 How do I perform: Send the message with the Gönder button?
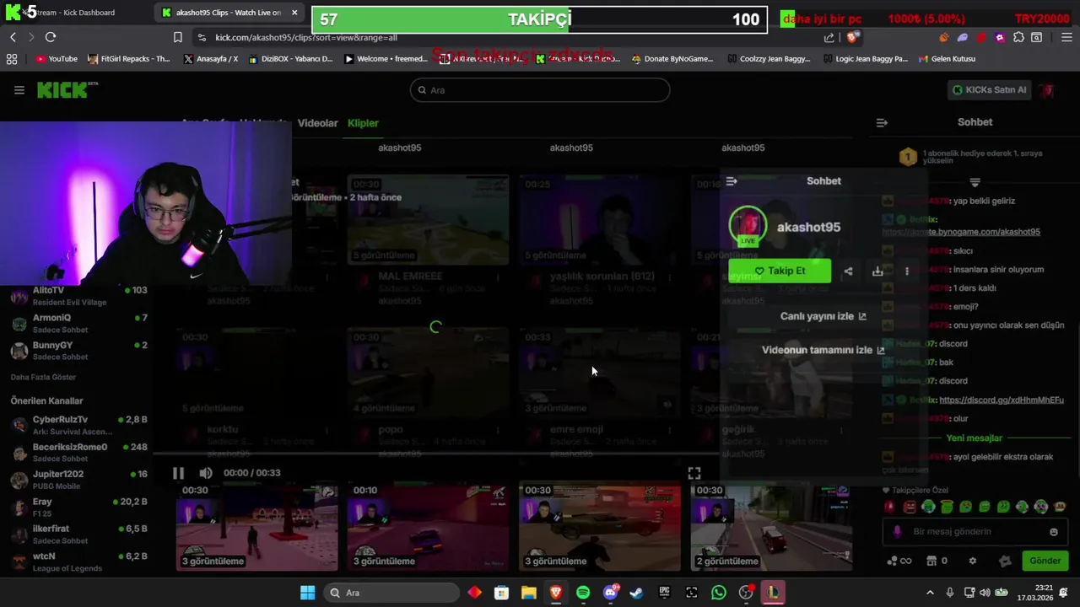[1045, 561]
